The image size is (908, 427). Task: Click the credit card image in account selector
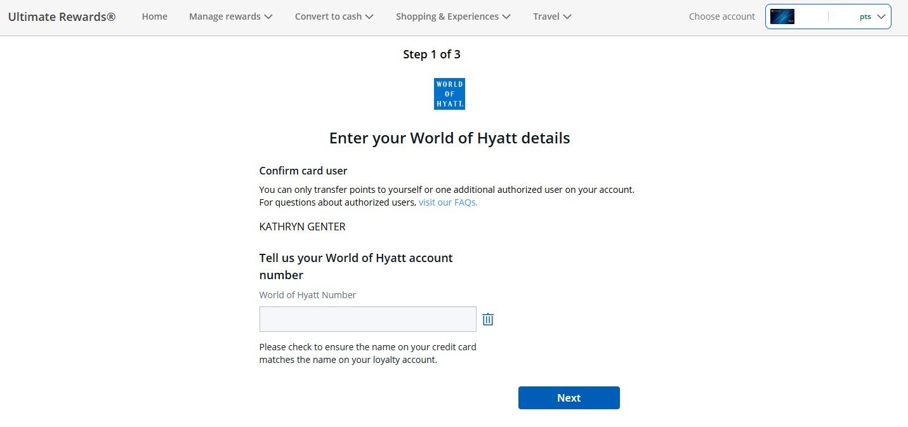pyautogui.click(x=782, y=16)
